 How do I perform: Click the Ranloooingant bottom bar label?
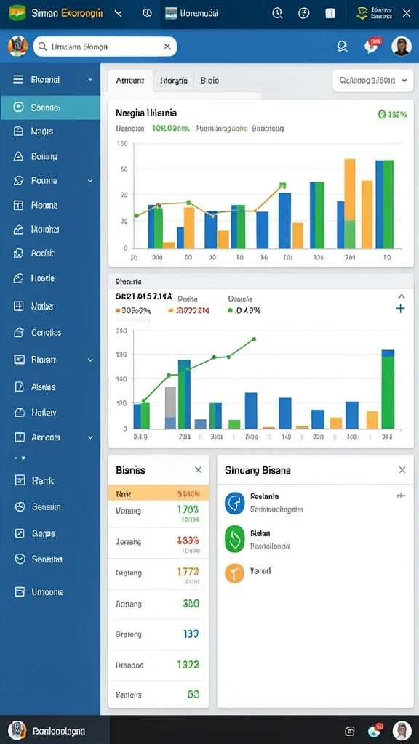point(58,731)
